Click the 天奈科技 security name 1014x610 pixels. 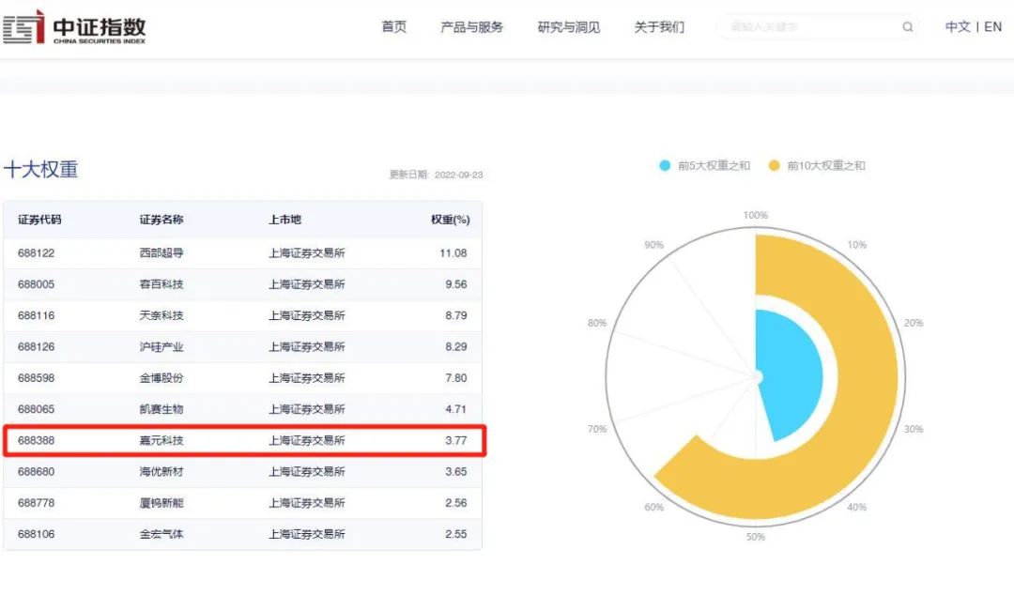tap(161, 315)
